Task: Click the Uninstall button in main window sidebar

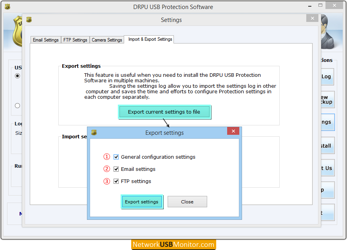Action: pos(327,145)
